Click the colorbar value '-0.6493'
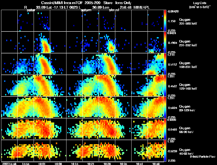Screen dimensions: 217x165 (172, 130)
